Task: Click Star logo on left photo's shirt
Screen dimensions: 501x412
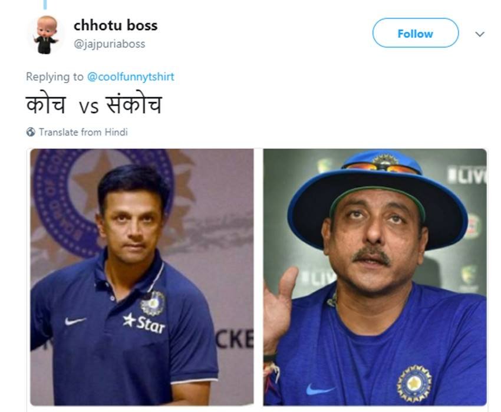Action: click(144, 322)
